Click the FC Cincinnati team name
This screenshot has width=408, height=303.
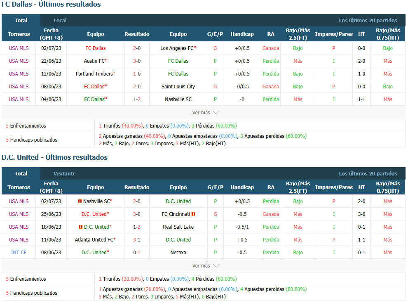[x=176, y=214]
